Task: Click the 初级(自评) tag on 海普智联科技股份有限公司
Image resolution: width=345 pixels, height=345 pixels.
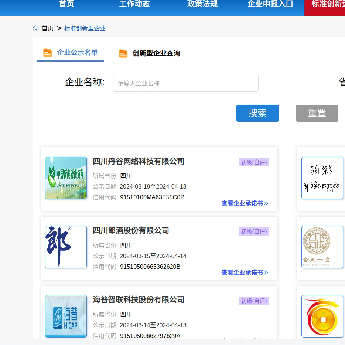Action: (x=254, y=301)
